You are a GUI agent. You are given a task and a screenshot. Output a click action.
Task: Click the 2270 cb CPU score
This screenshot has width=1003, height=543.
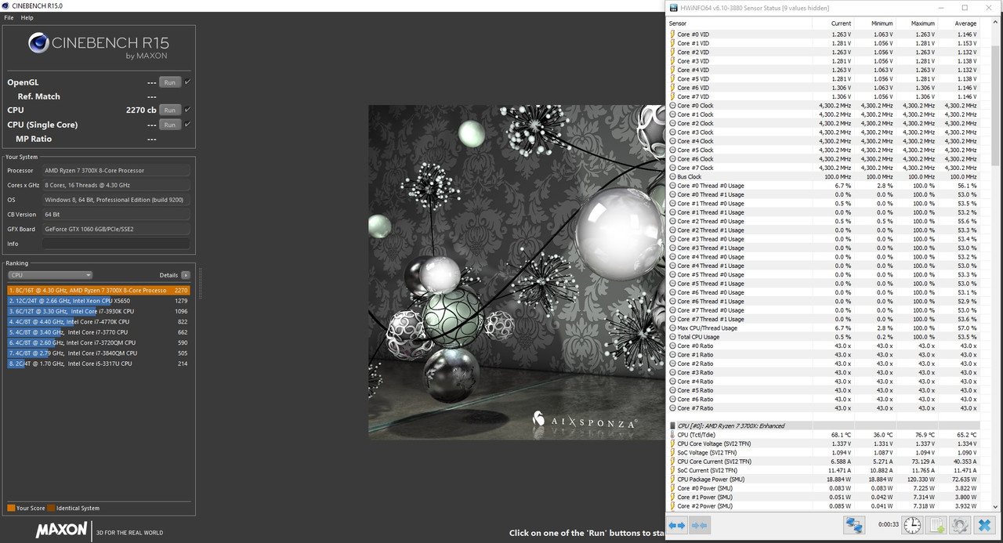point(141,110)
